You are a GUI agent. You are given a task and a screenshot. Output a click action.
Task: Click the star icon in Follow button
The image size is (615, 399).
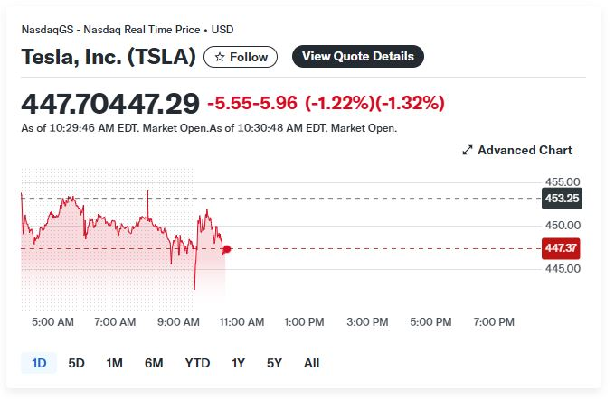tap(220, 57)
